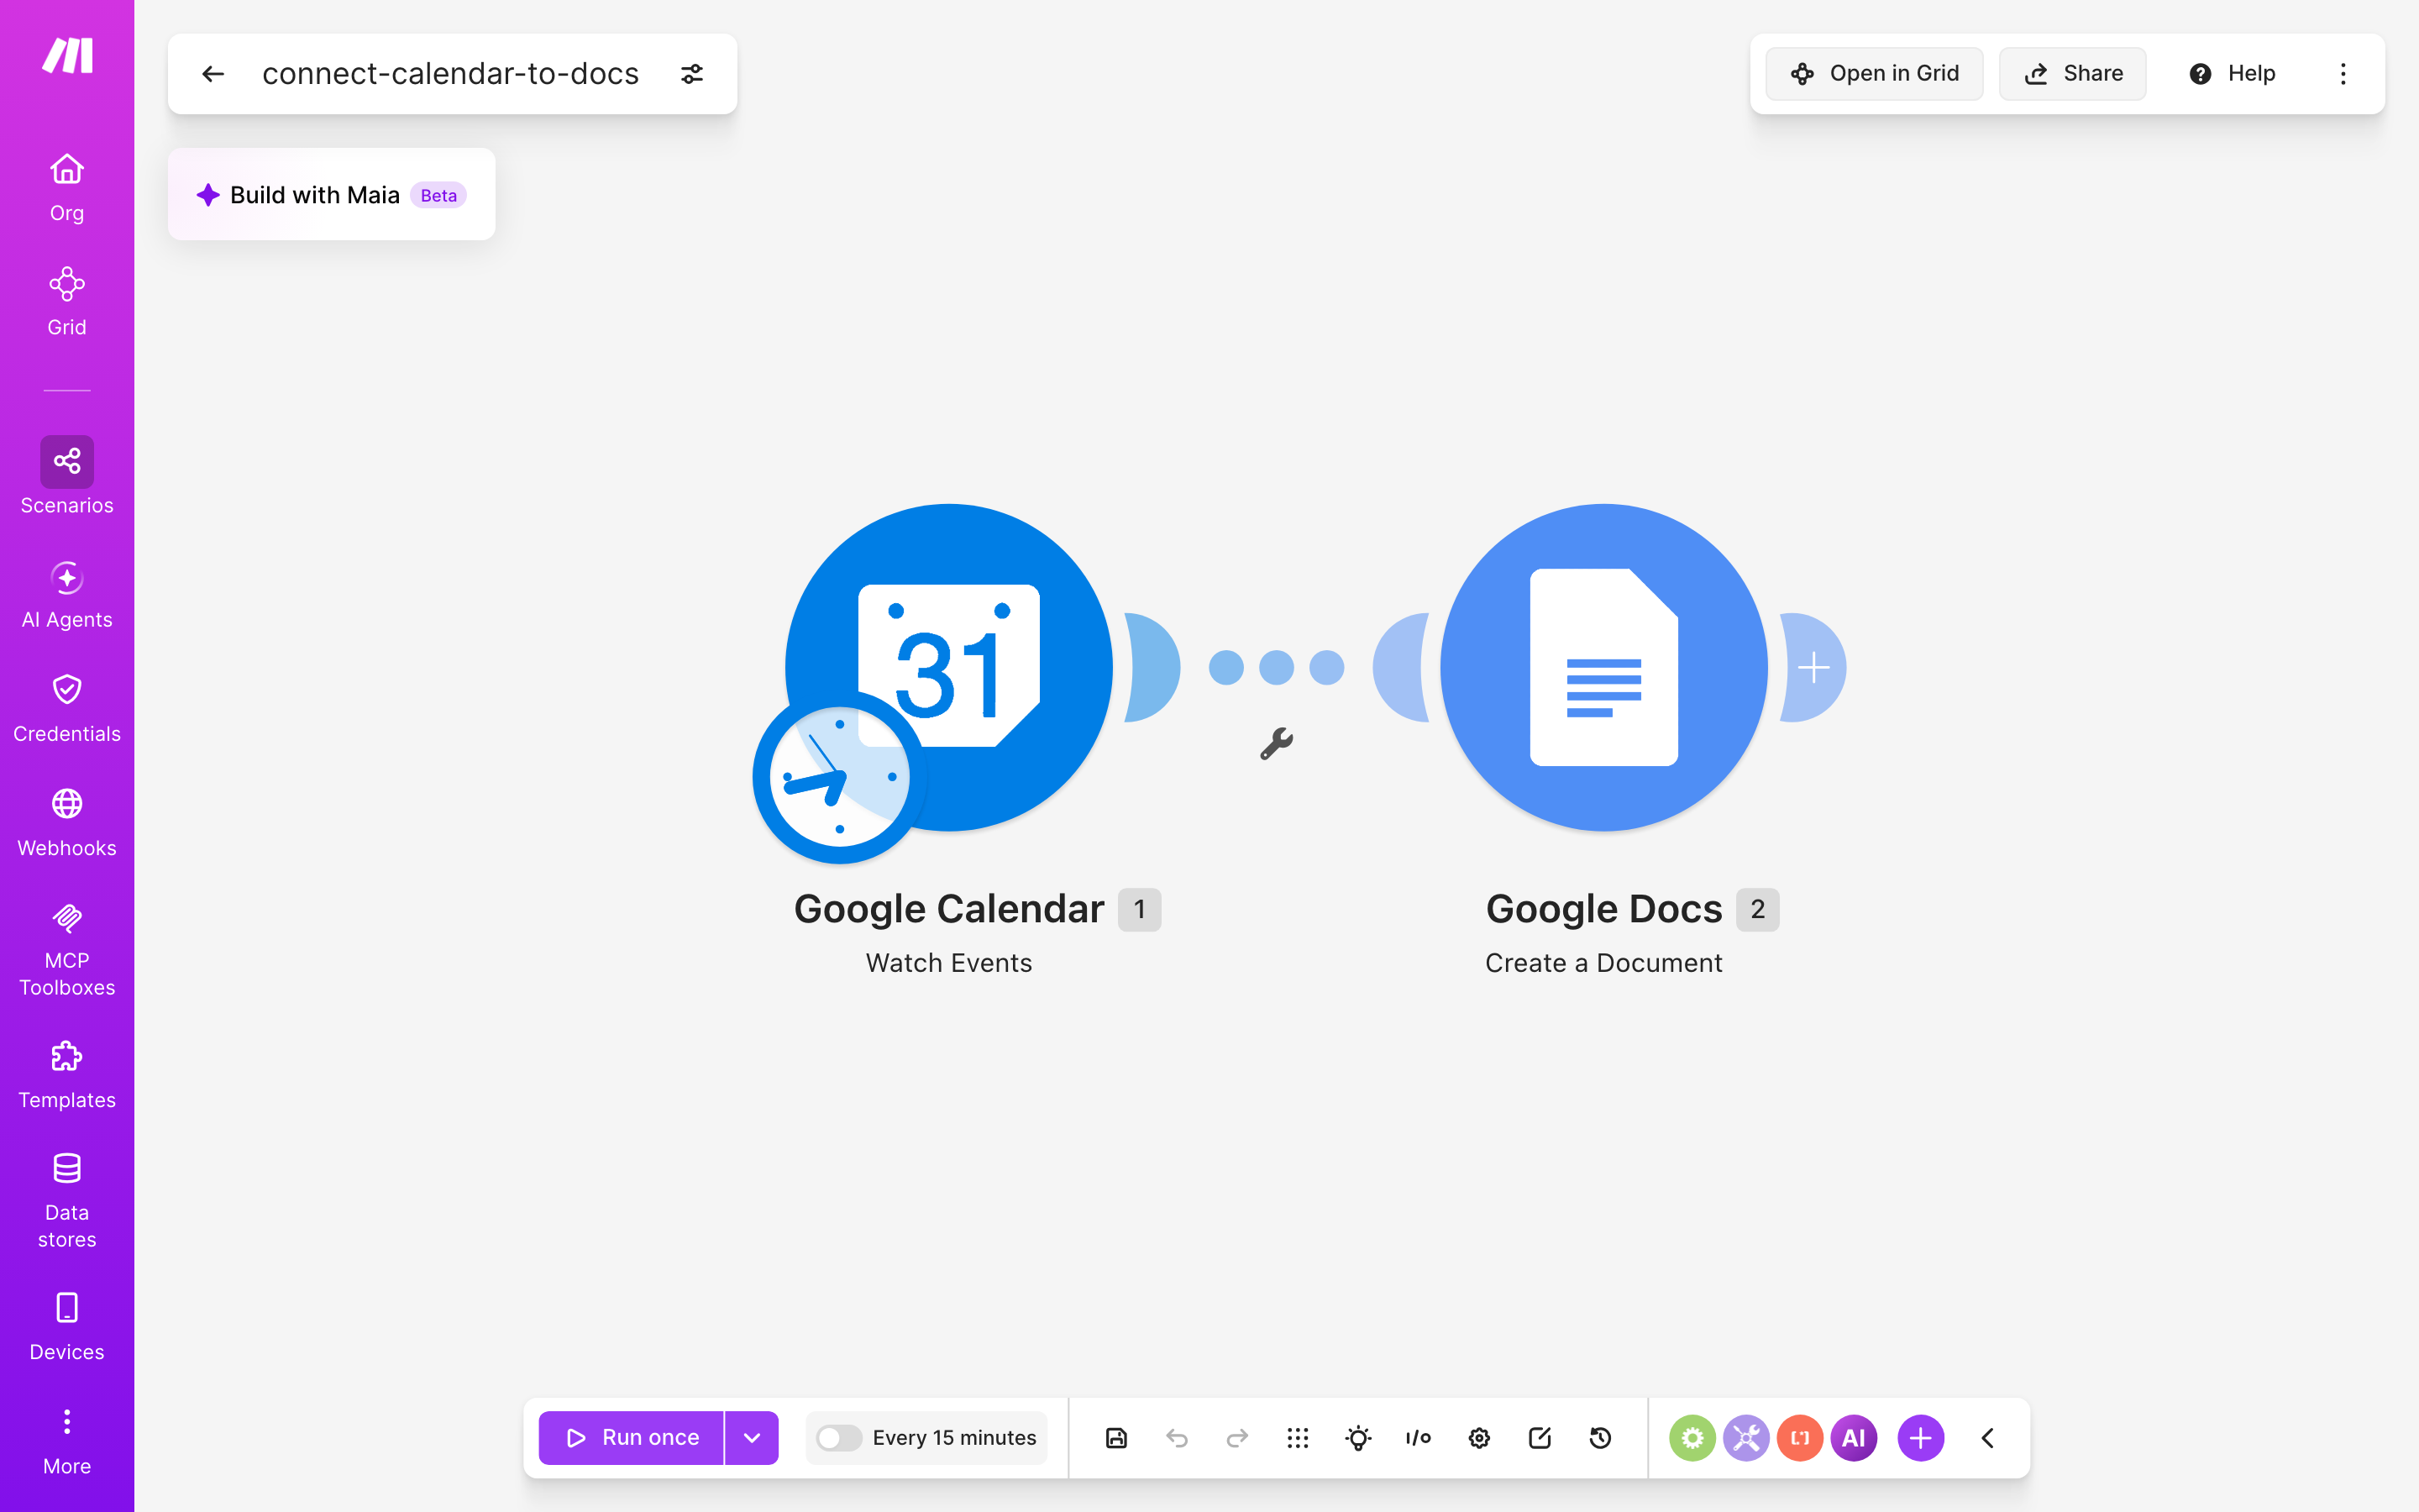Collapse the bottom toolbar with the chevron

coord(1988,1438)
